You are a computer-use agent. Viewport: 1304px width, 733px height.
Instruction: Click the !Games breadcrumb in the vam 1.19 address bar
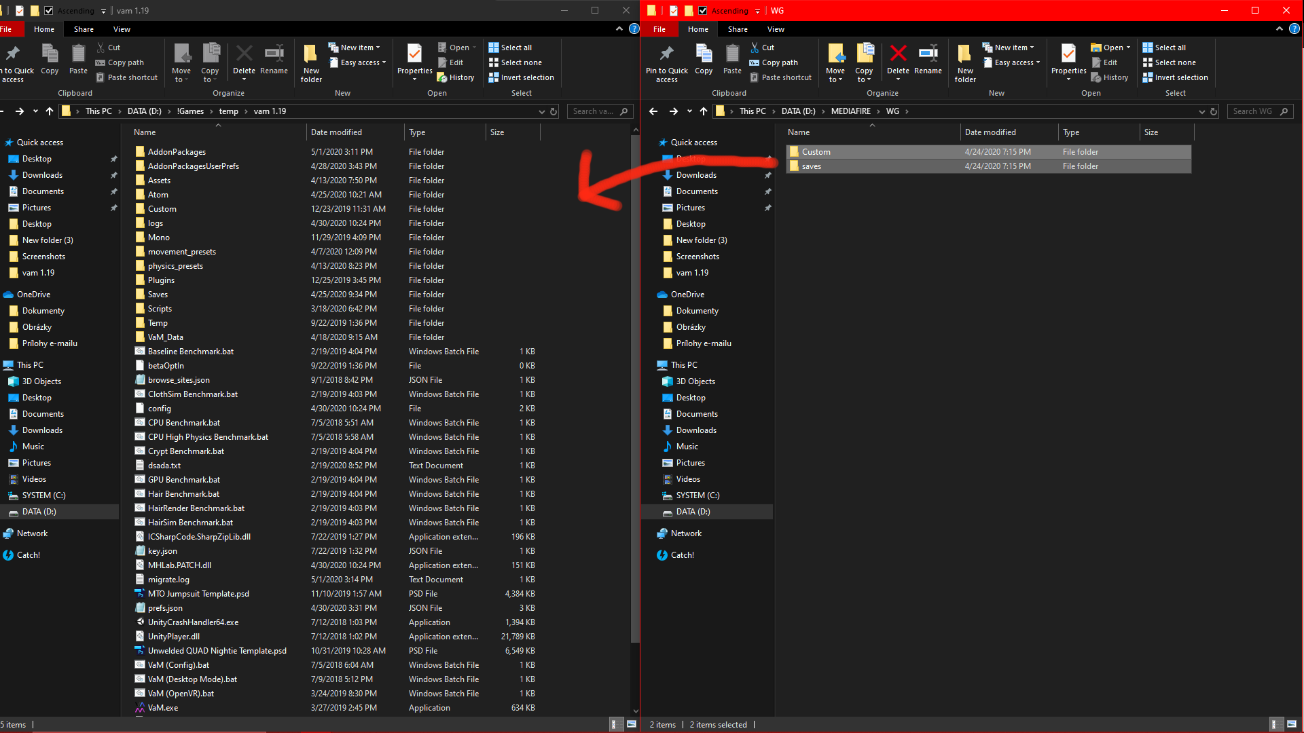(x=190, y=111)
